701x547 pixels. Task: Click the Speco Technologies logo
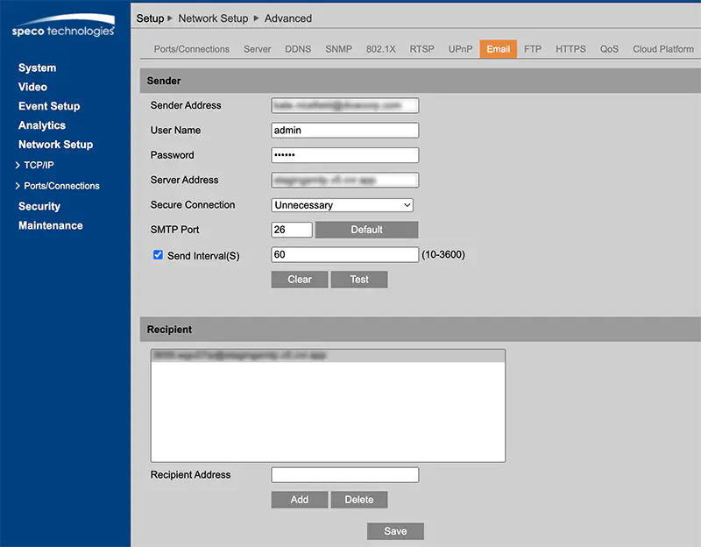pos(63,26)
